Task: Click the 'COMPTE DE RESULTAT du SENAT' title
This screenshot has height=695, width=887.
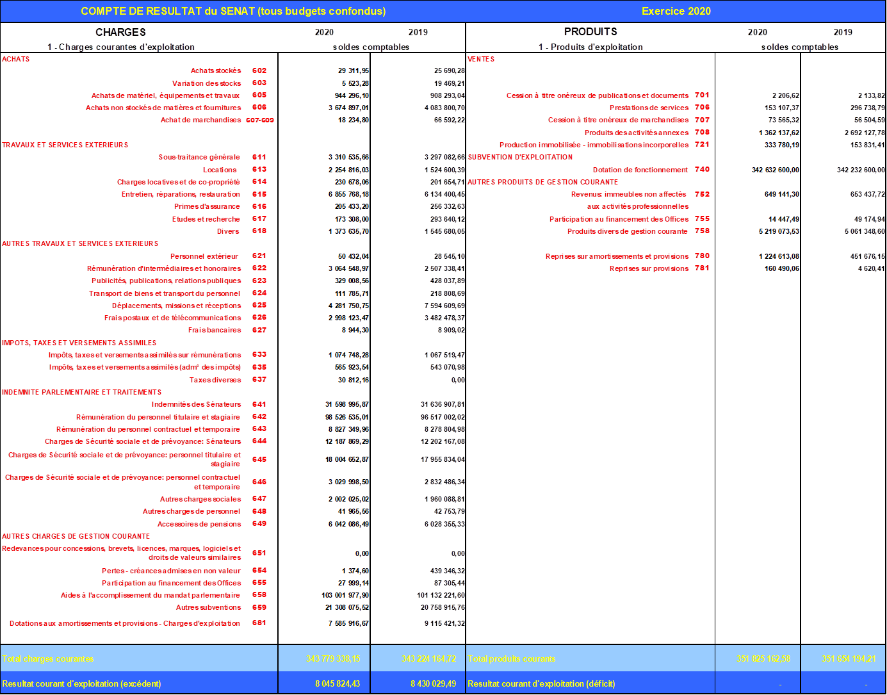Action: (x=233, y=12)
